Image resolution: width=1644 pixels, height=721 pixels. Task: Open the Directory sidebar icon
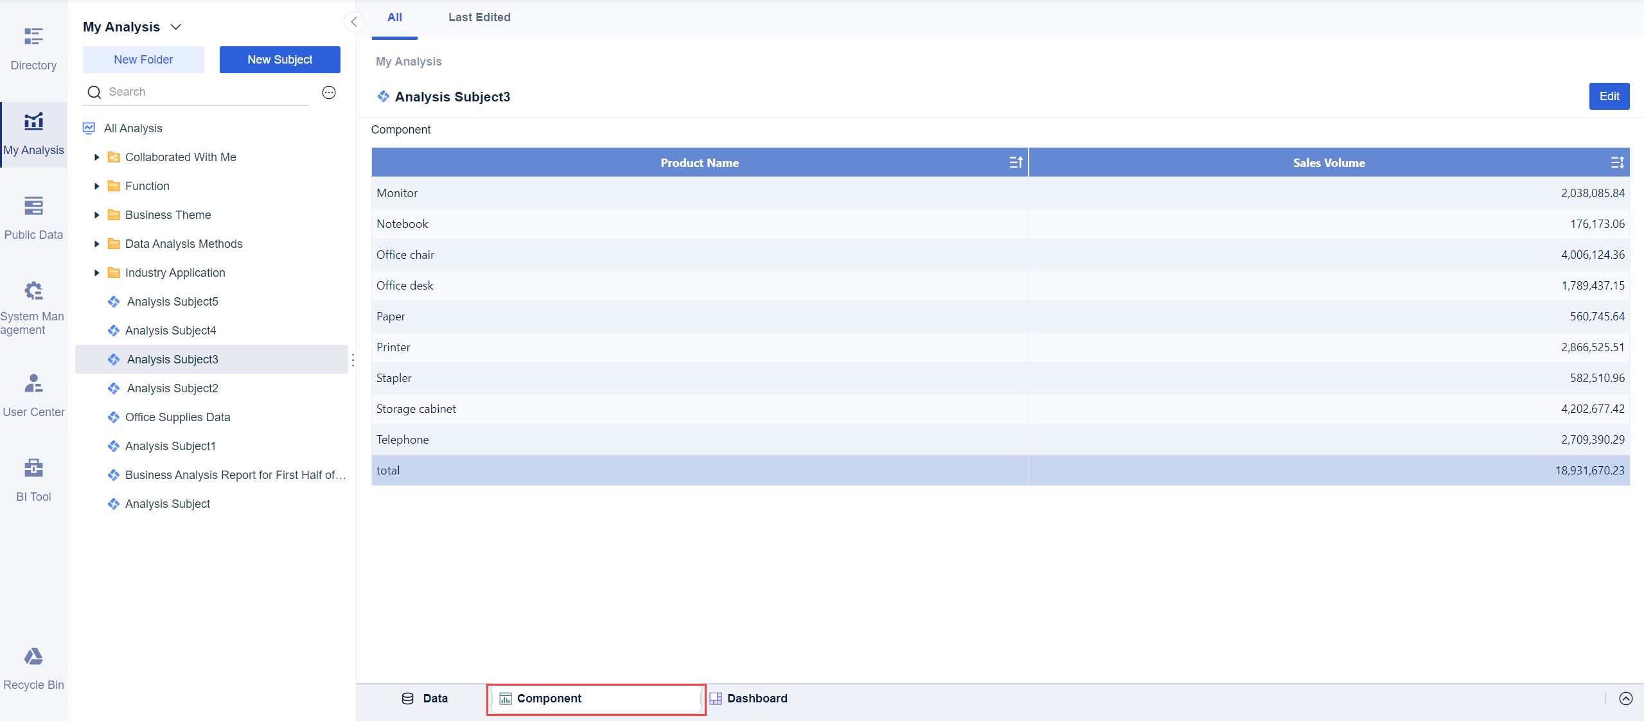point(33,48)
